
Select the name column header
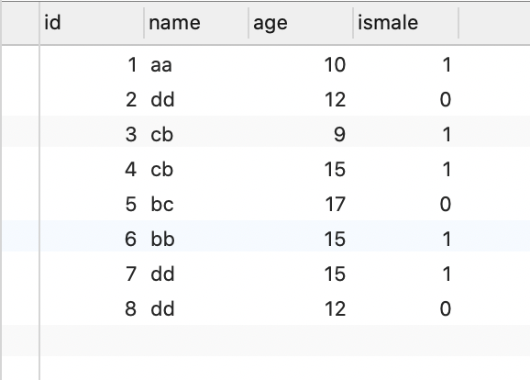pos(196,23)
